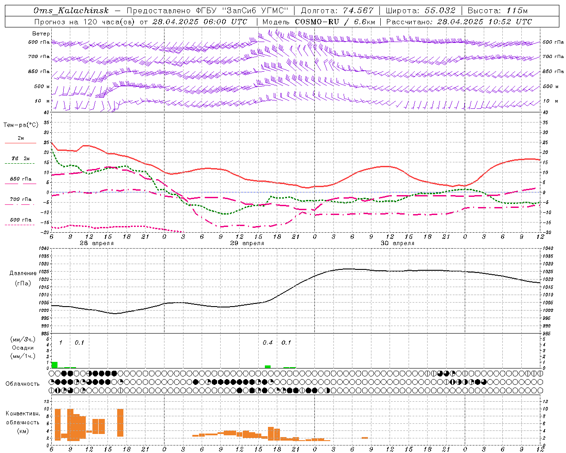Select the Конвективн. panel label

[23, 414]
